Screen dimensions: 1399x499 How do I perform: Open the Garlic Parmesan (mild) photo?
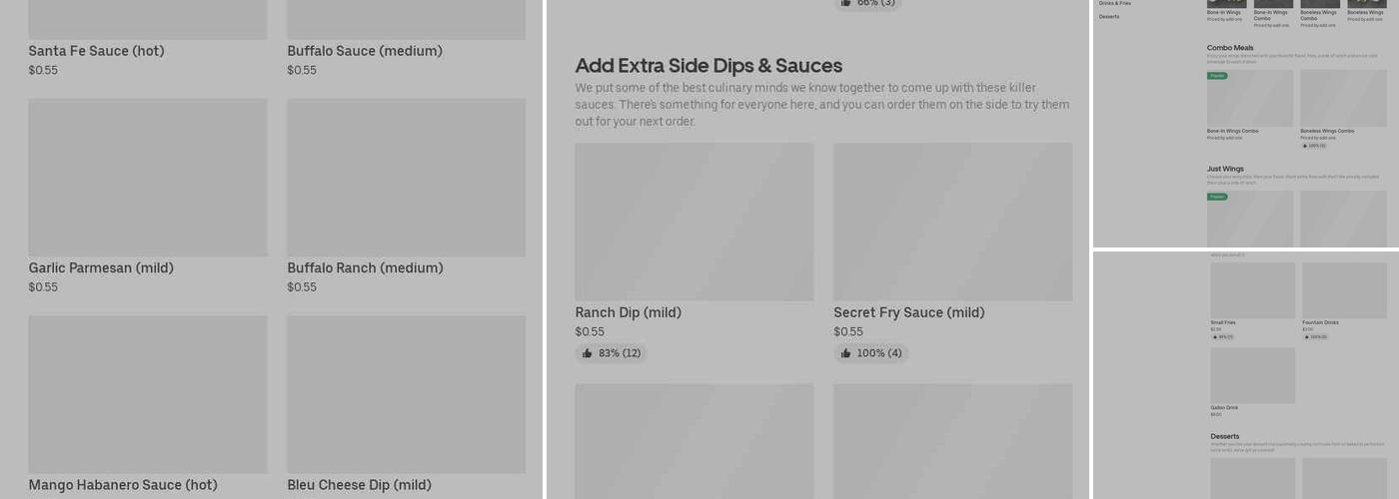pos(148,177)
